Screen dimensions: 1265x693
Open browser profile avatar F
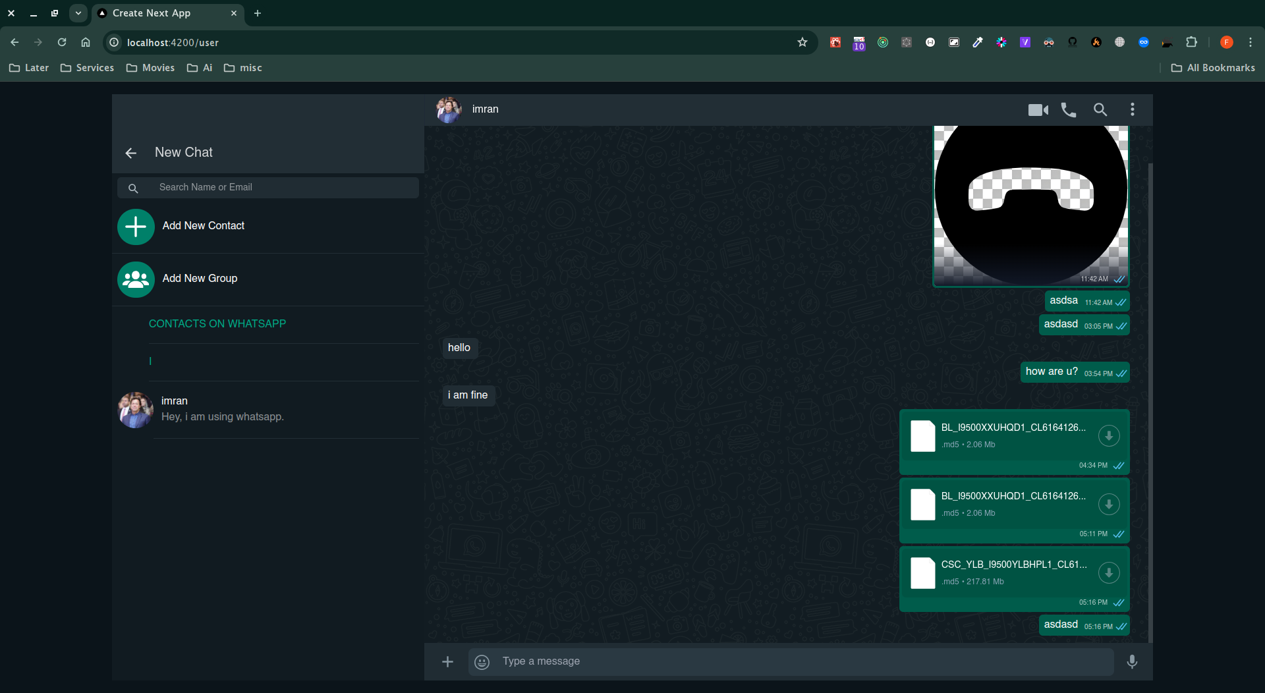tap(1227, 42)
